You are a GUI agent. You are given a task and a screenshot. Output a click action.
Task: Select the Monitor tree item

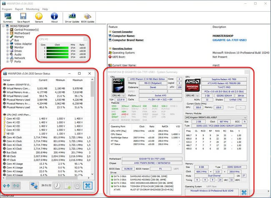click(x=19, y=48)
